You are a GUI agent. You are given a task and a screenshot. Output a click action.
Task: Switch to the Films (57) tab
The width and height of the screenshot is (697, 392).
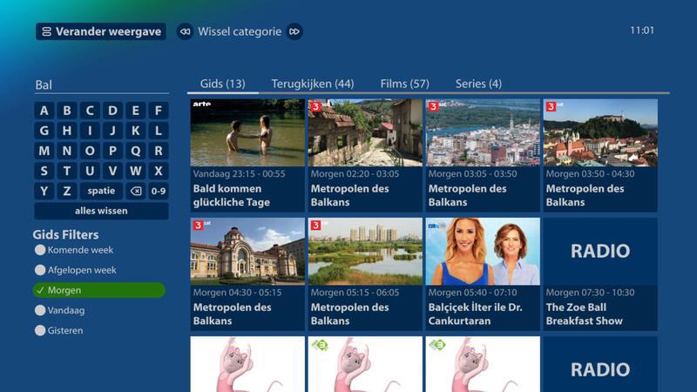tap(404, 84)
